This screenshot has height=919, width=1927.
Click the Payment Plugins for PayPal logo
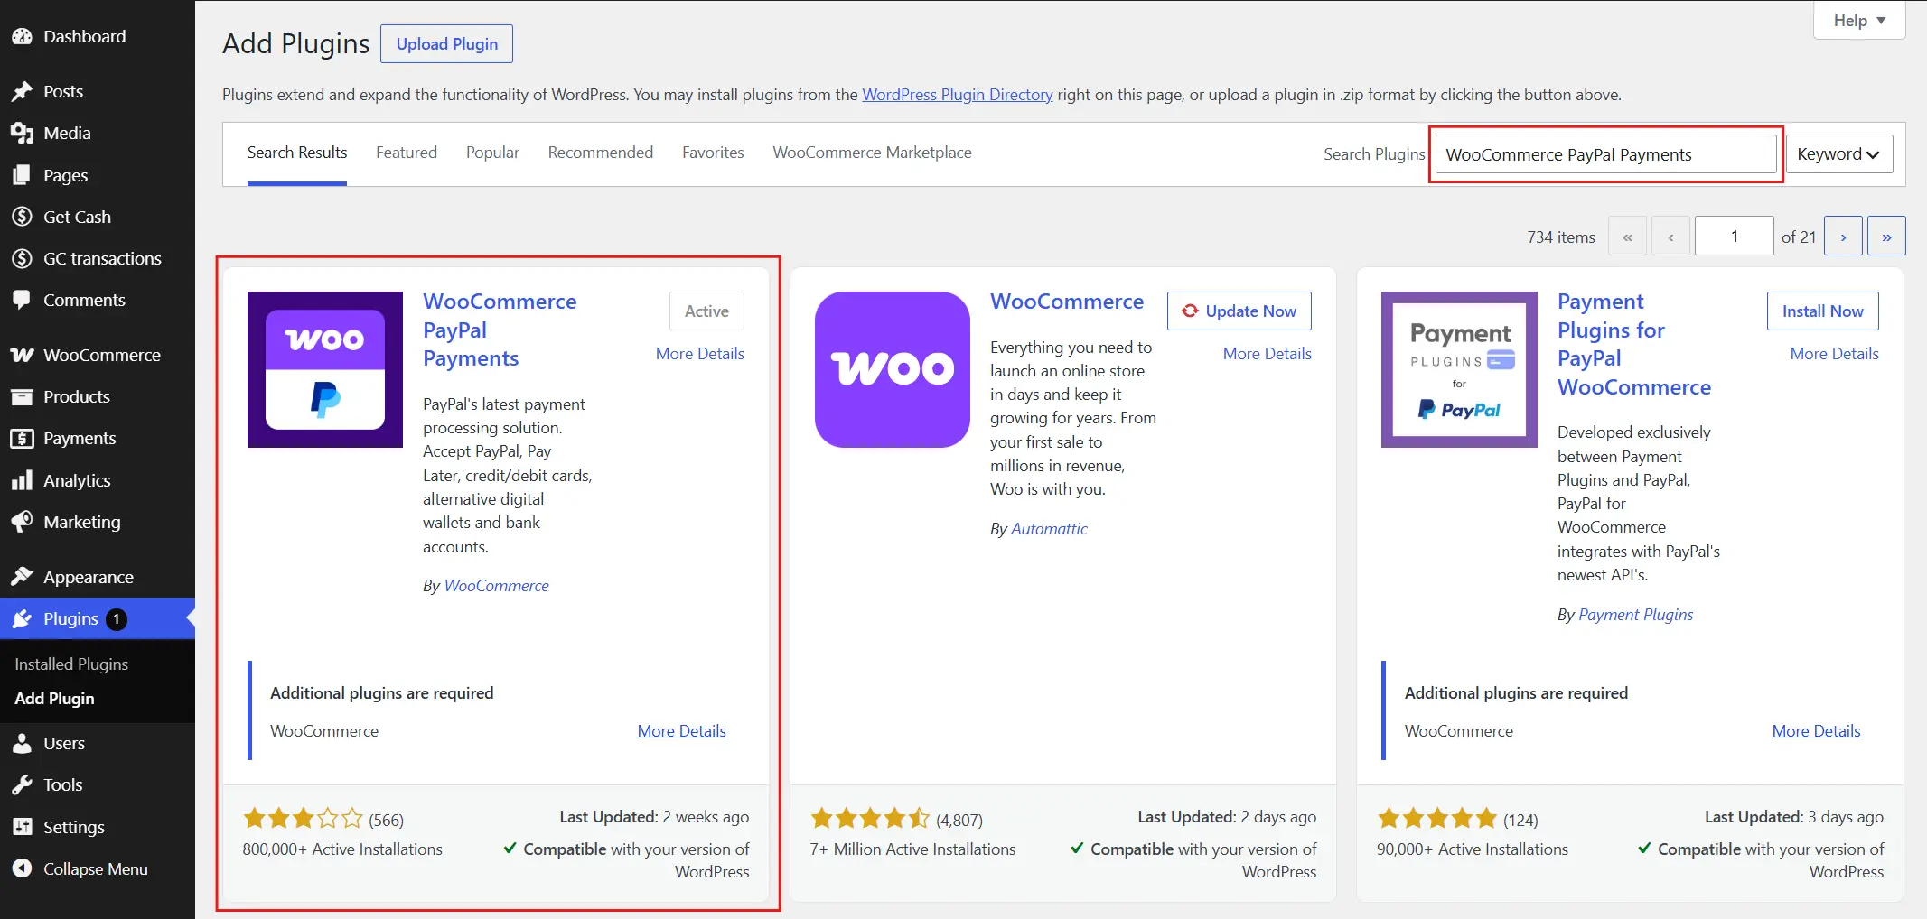(x=1459, y=369)
